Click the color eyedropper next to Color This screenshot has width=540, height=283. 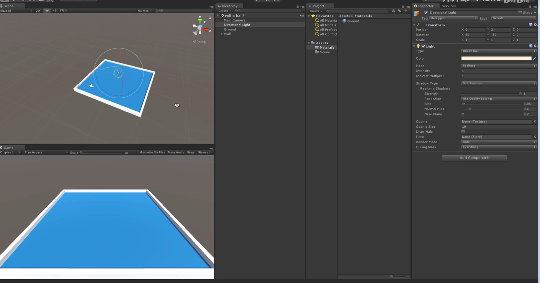pyautogui.click(x=535, y=58)
